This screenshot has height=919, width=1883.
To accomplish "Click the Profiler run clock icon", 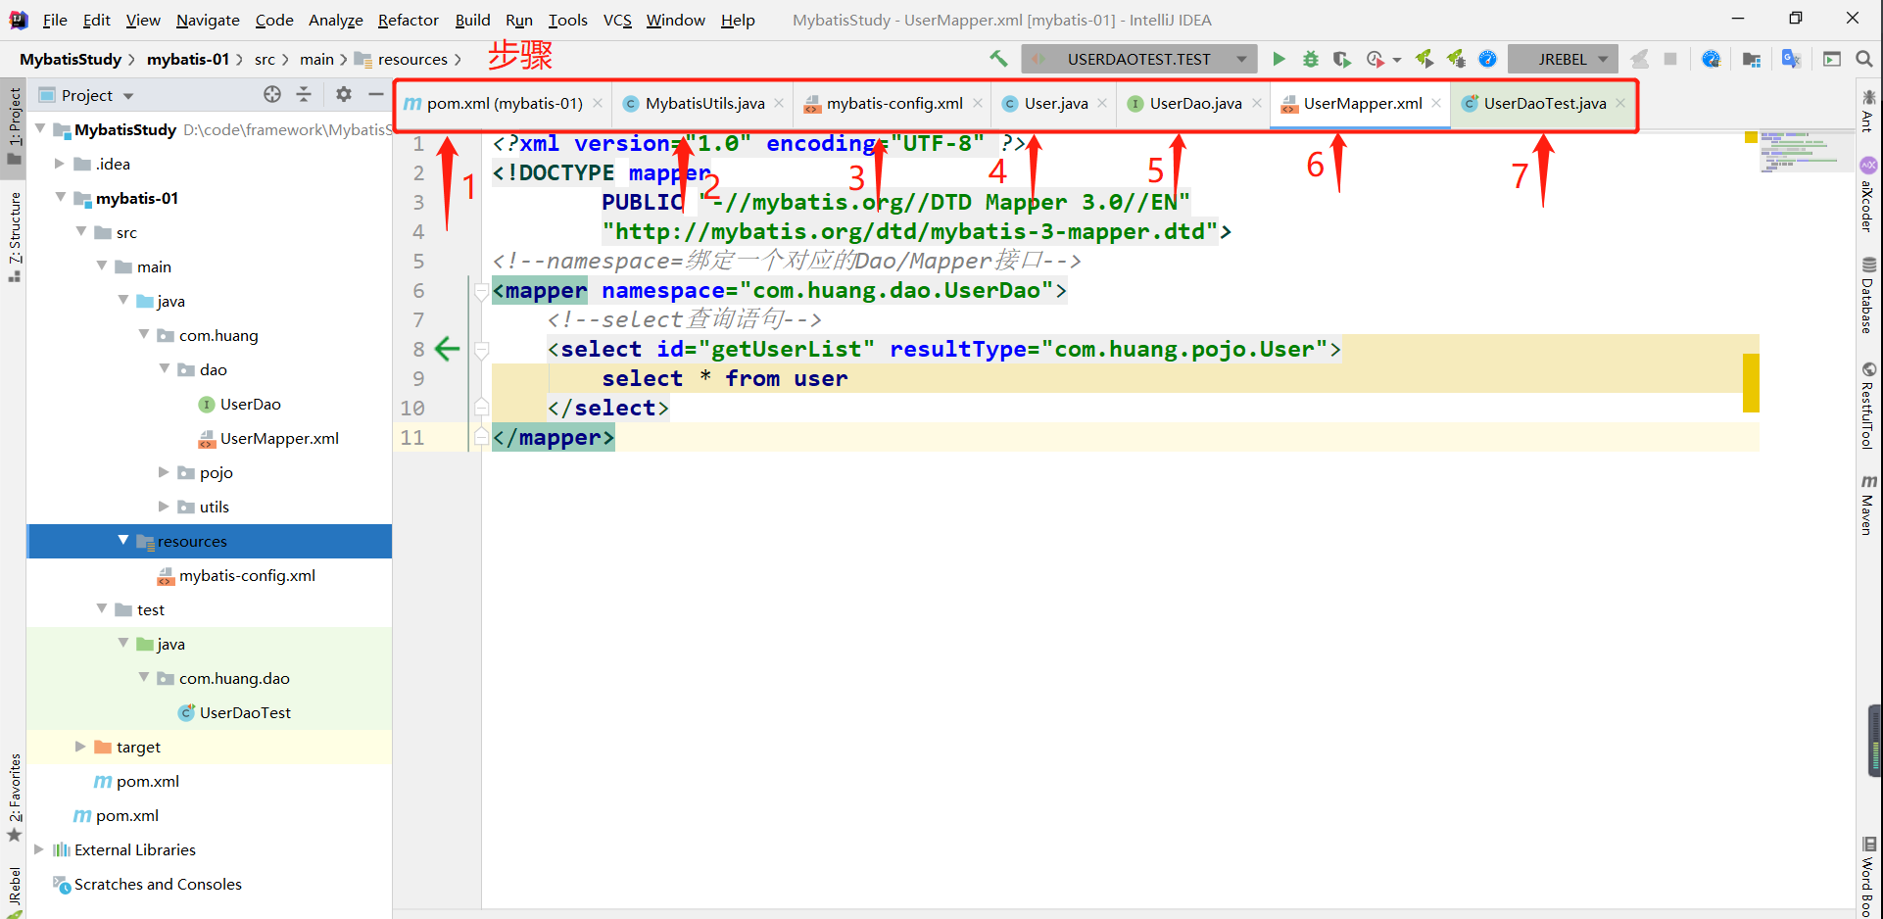I will coord(1376,59).
